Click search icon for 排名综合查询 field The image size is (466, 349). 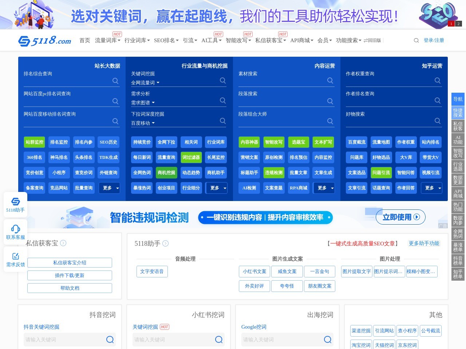[115, 81]
